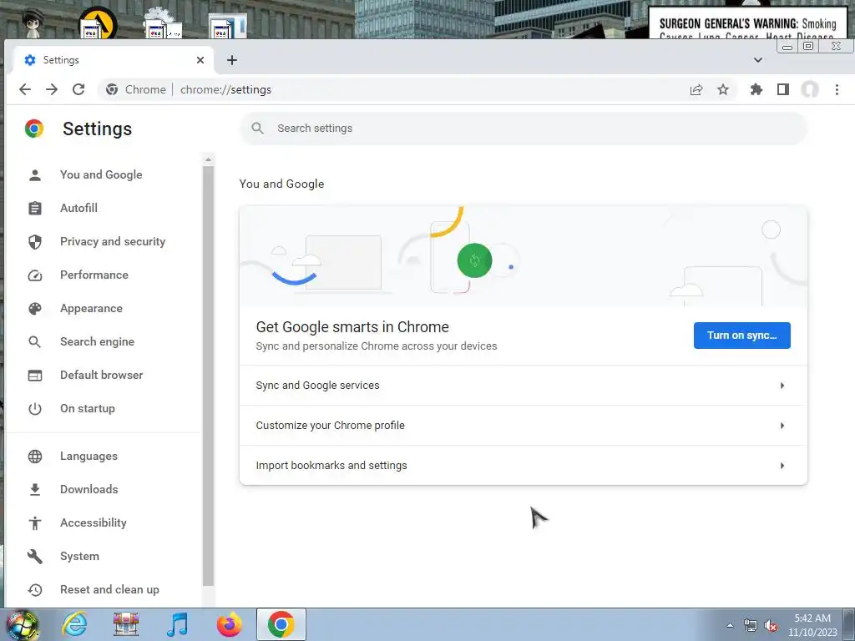Viewport: 855px width, 641px height.
Task: Open Performance settings
Action: click(94, 275)
